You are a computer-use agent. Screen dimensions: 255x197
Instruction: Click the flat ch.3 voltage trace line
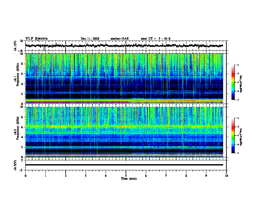[124, 165]
